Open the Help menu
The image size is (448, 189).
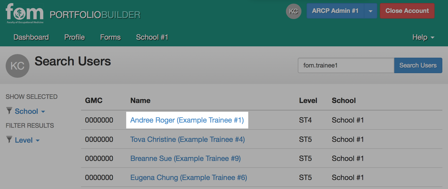click(423, 37)
